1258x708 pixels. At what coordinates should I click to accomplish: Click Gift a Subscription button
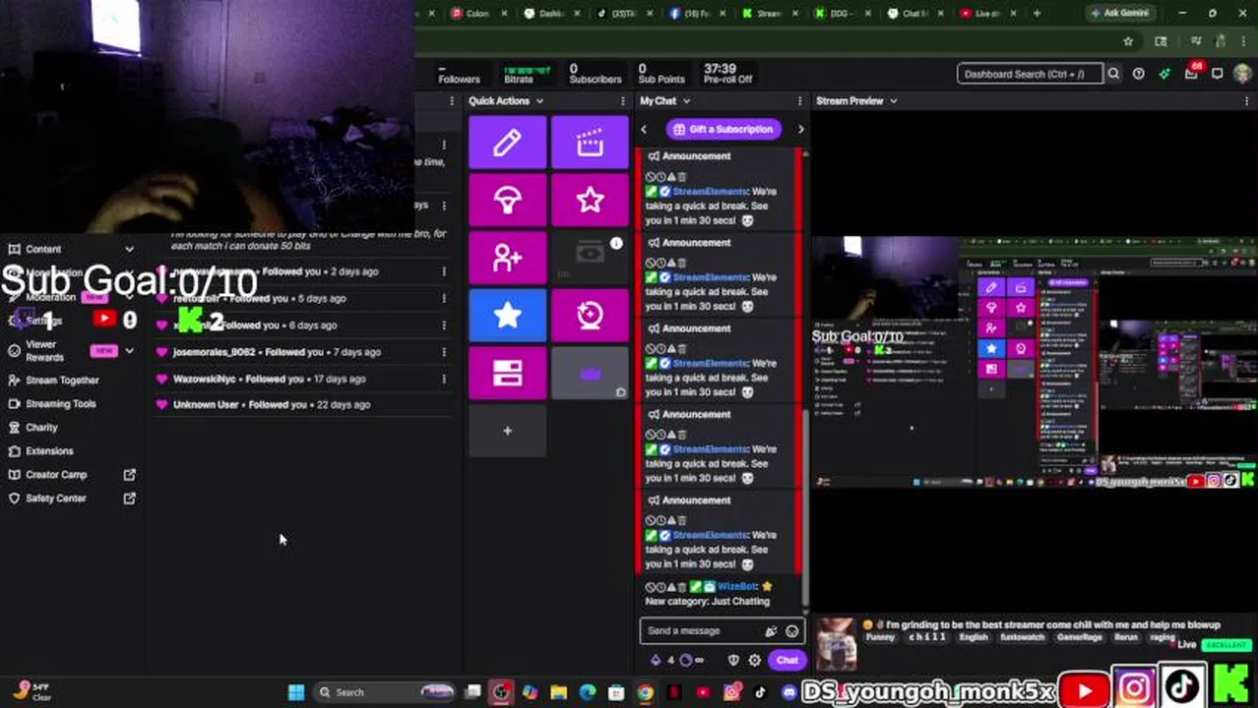pyautogui.click(x=723, y=129)
